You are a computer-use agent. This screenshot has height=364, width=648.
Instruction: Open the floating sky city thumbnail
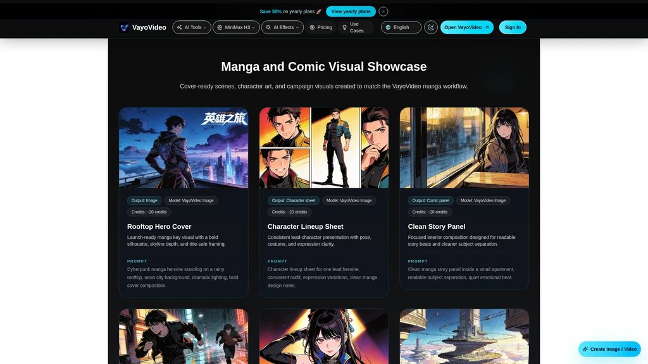point(464,336)
